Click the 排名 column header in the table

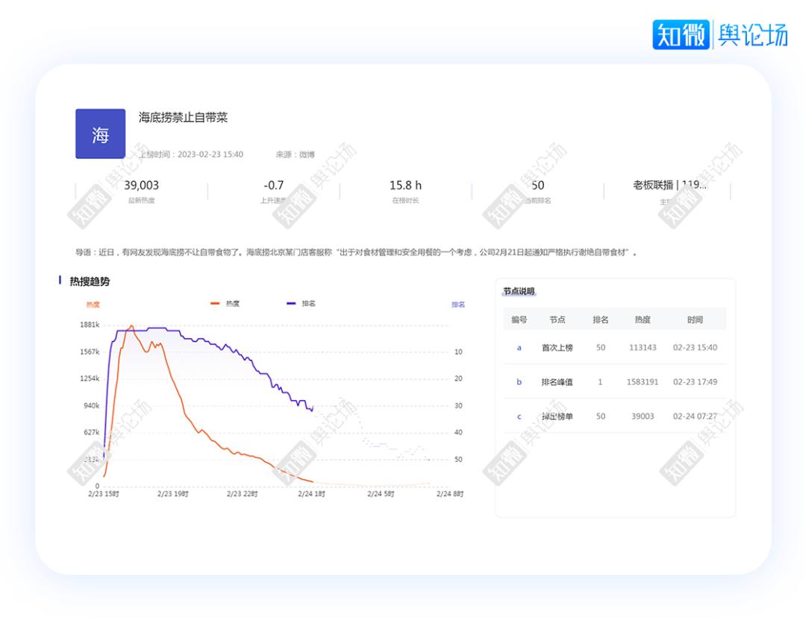[600, 319]
